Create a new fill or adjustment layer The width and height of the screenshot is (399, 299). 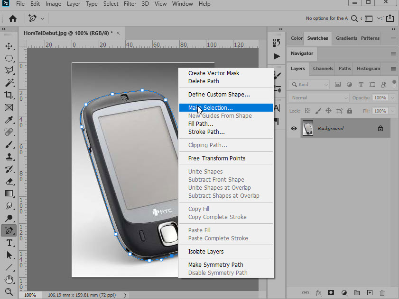coord(344,293)
